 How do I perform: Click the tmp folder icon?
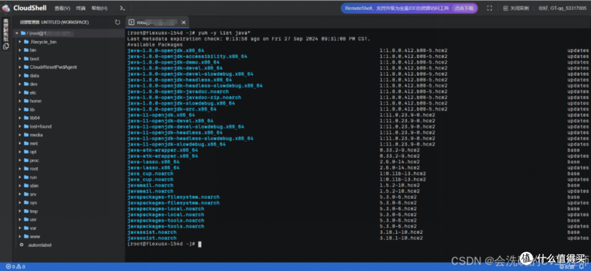26,211
